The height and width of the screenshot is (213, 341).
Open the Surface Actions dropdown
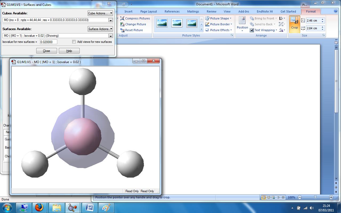(100, 29)
